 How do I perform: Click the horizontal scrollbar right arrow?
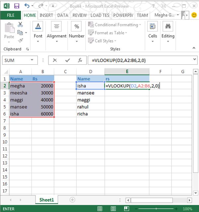coord(189,200)
